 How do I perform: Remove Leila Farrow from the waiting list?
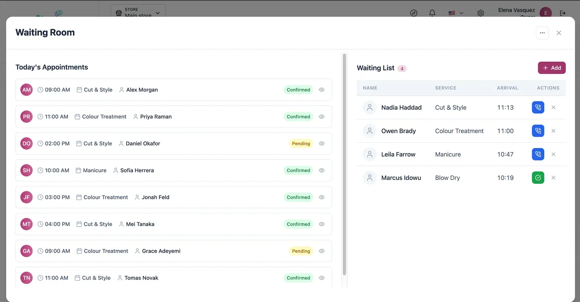(x=554, y=154)
